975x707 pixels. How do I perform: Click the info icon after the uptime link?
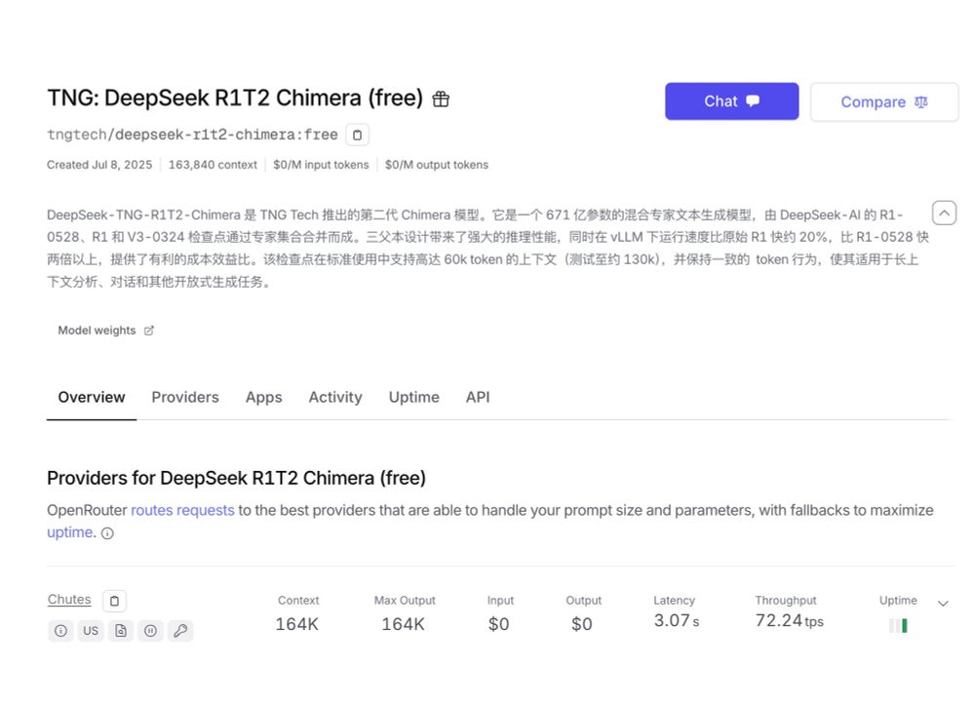[x=107, y=533]
